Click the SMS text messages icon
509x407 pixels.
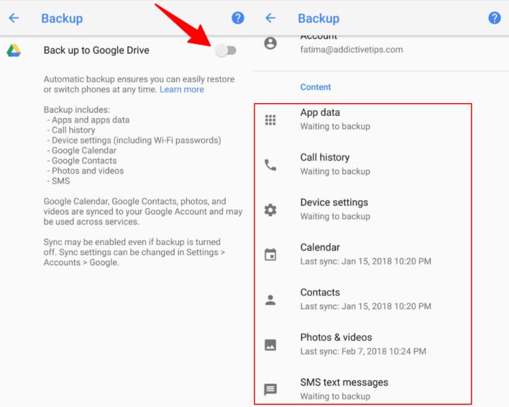(270, 389)
